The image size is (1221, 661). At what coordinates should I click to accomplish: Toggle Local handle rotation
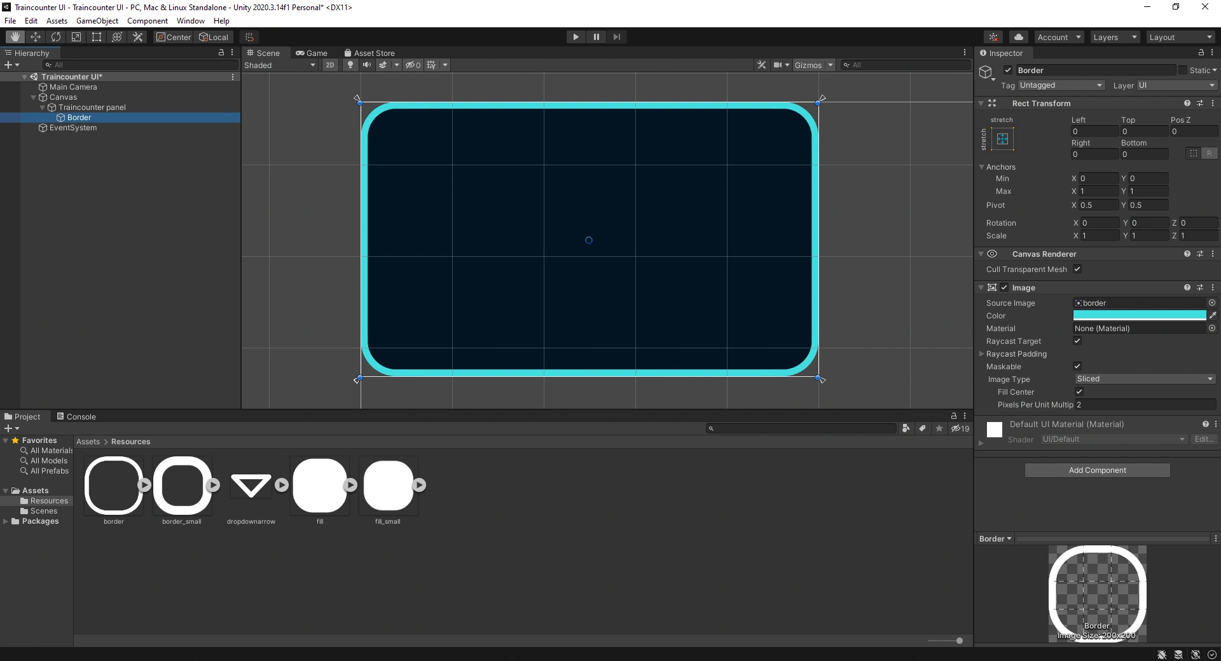tap(214, 37)
